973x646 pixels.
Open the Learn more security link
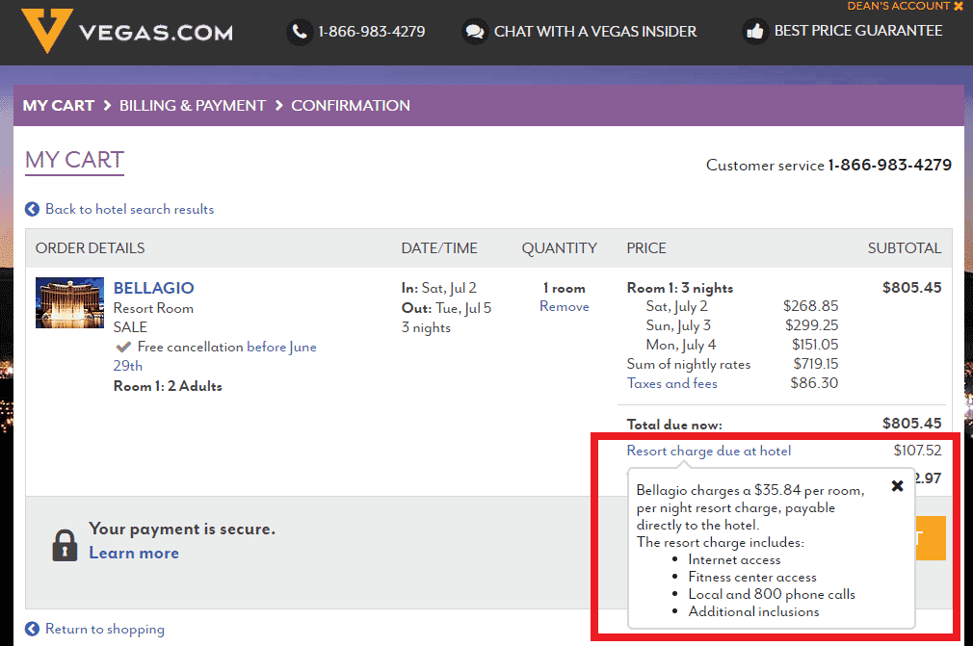[x=134, y=553]
